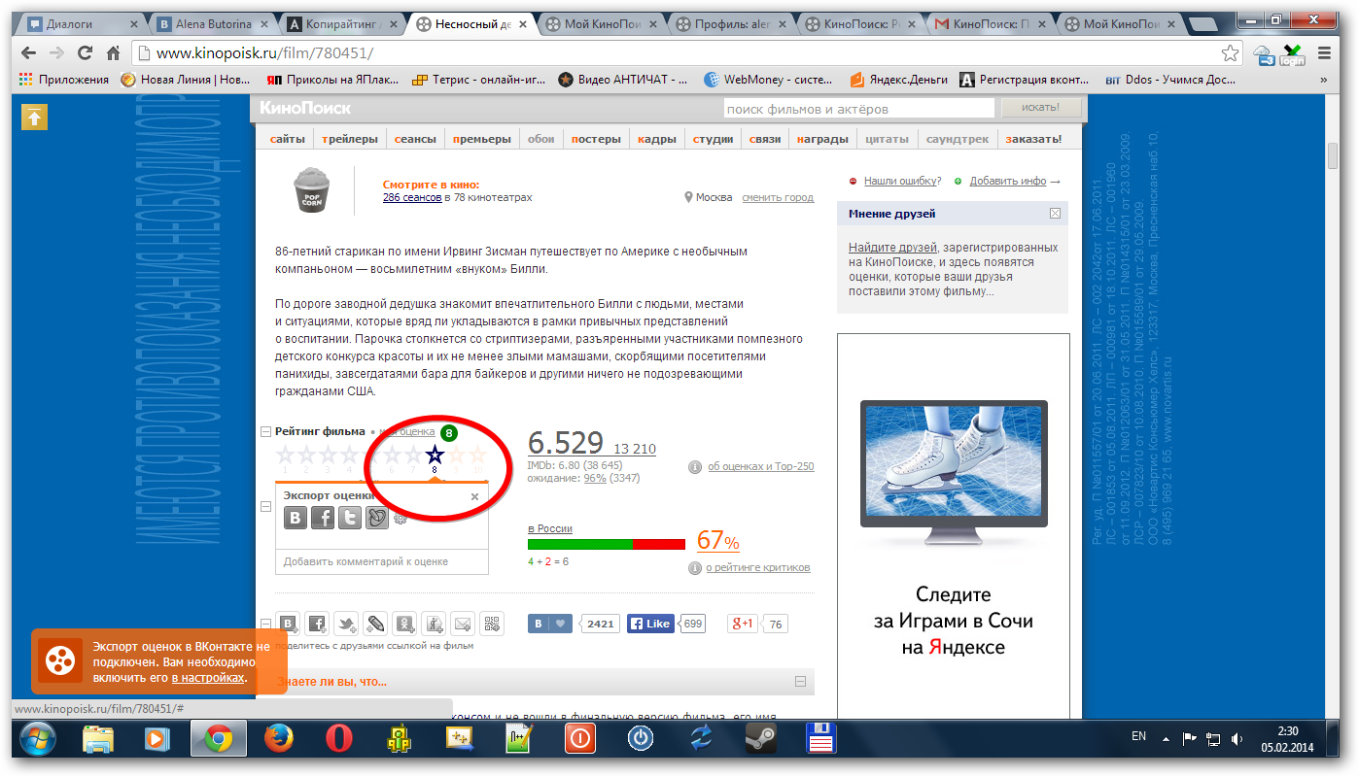Open the сеансы menu item

tap(415, 139)
